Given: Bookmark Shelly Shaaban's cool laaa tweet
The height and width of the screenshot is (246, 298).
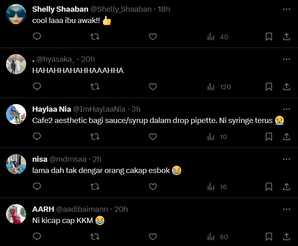Looking at the screenshot, I should pos(269,37).
